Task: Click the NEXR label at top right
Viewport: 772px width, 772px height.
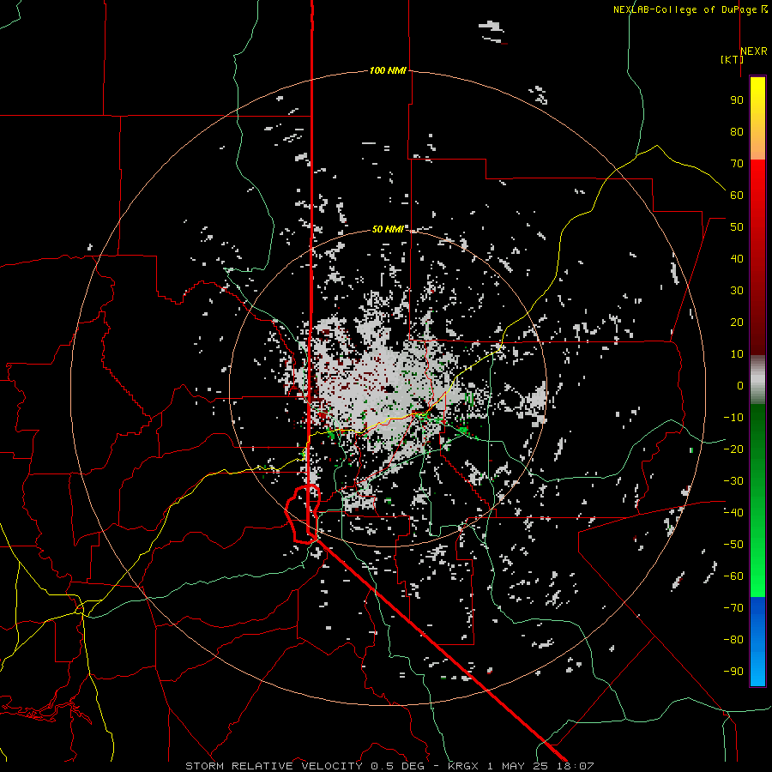Action: (754, 51)
